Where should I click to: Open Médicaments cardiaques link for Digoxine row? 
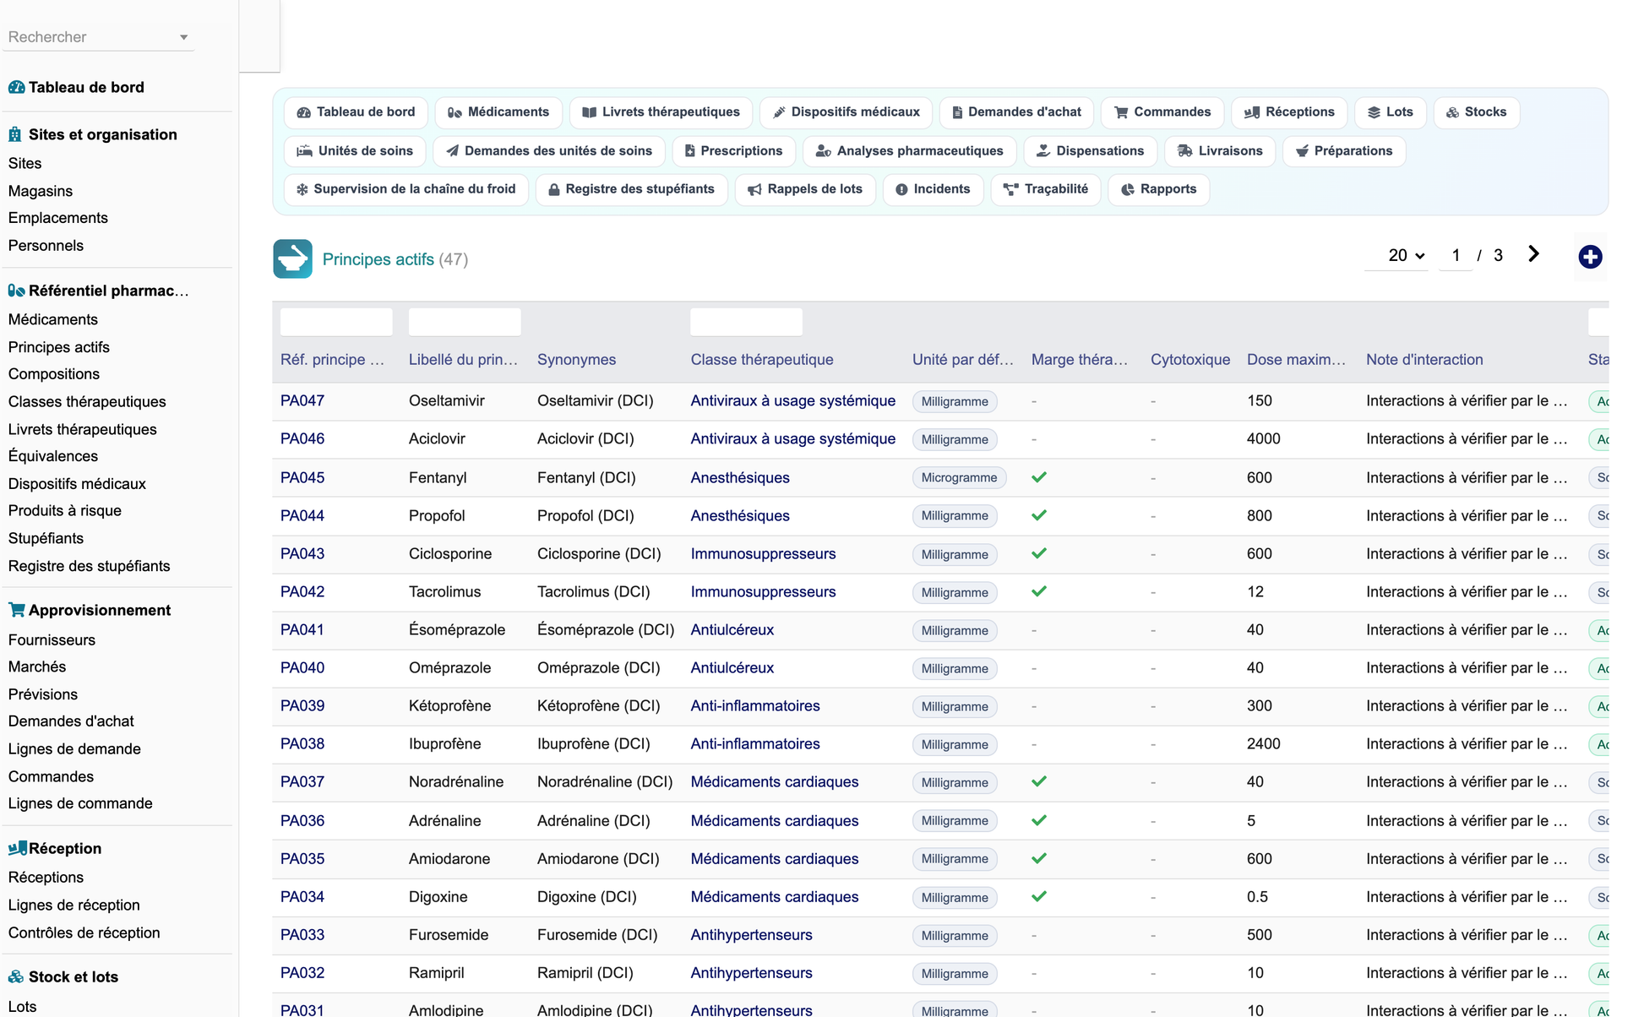pyautogui.click(x=775, y=897)
